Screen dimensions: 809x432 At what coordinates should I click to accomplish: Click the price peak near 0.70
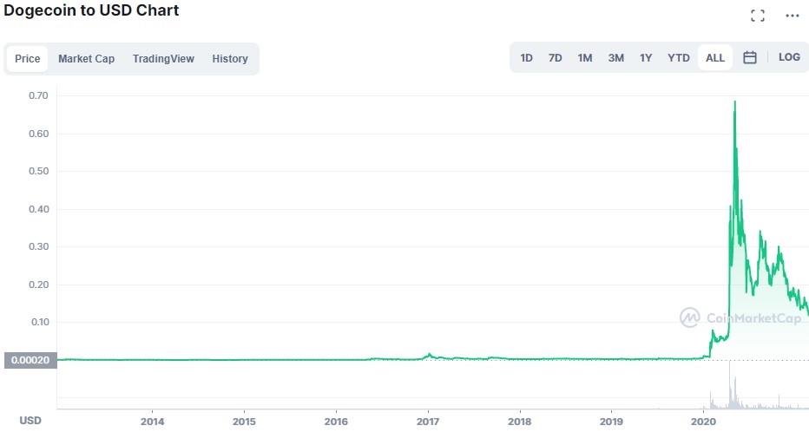click(734, 102)
